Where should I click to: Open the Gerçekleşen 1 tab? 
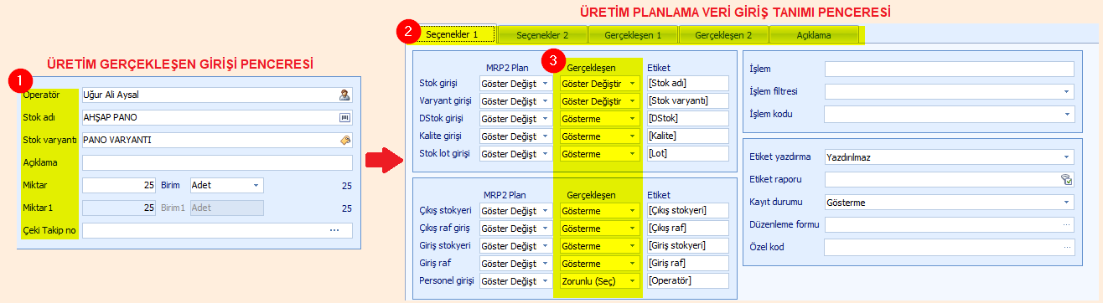point(633,35)
